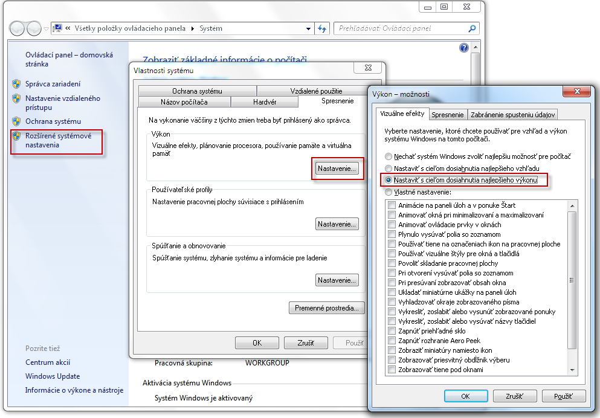Expand breadcrumb arrow before Systém
This screenshot has height=418, width=600.
point(193,28)
